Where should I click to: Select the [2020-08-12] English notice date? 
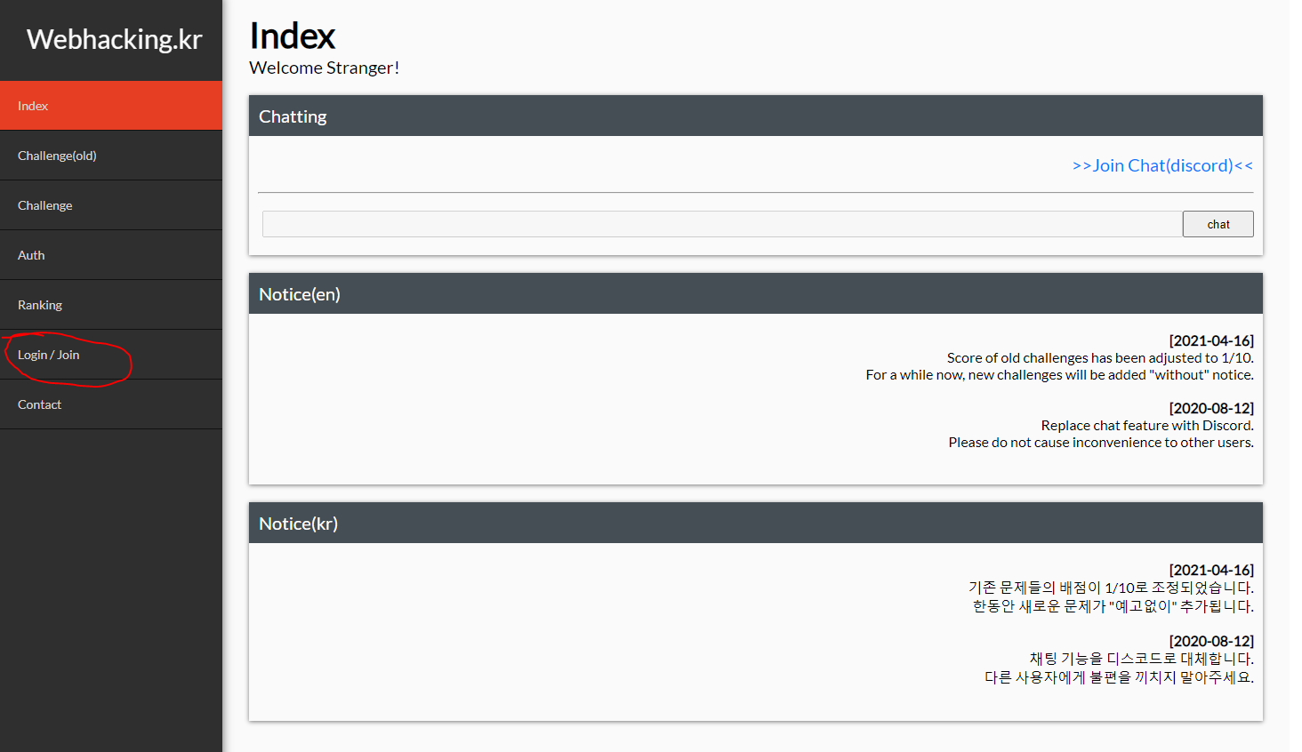tap(1211, 408)
